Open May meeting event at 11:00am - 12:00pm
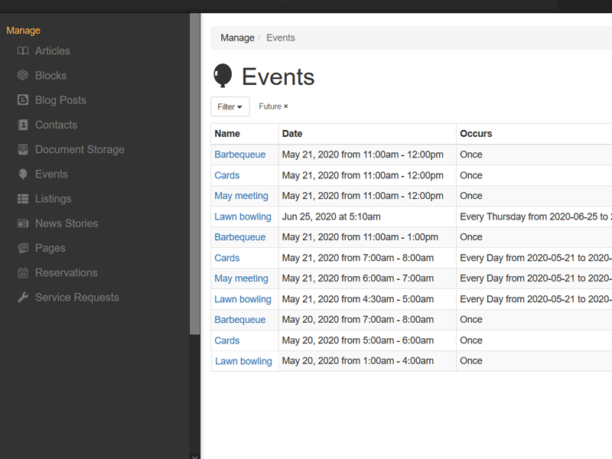This screenshot has width=612, height=459. (x=241, y=196)
